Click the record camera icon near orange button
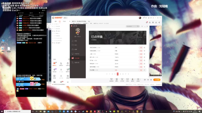 coord(145,80)
